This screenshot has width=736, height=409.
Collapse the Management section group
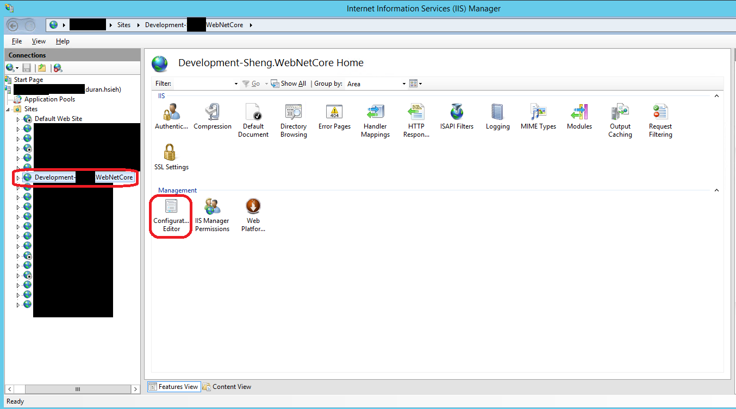pyautogui.click(x=716, y=190)
